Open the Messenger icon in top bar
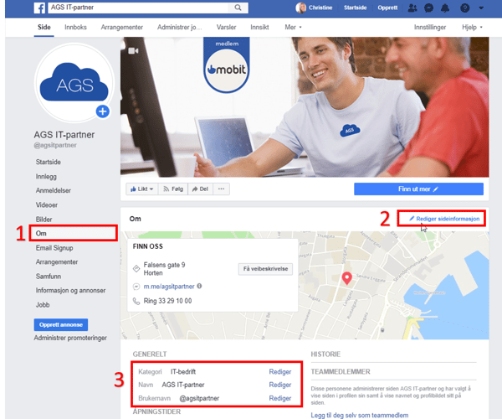This screenshot has height=419, width=502. click(428, 8)
